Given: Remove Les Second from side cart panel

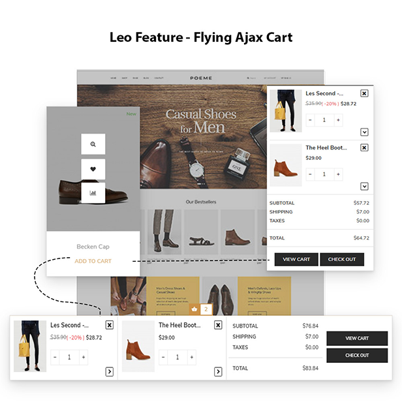Looking at the screenshot, I should click(364, 93).
